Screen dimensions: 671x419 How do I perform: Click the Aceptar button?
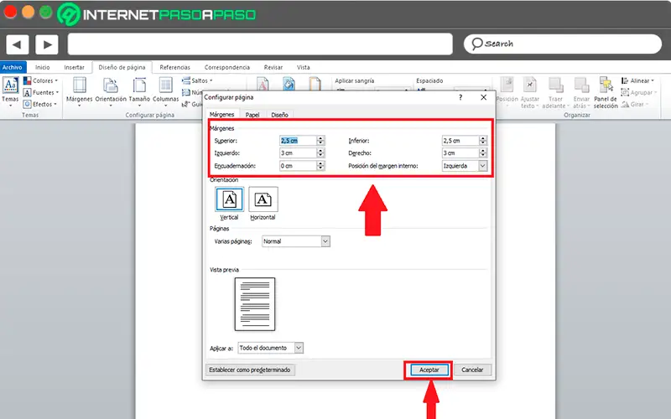coord(429,370)
